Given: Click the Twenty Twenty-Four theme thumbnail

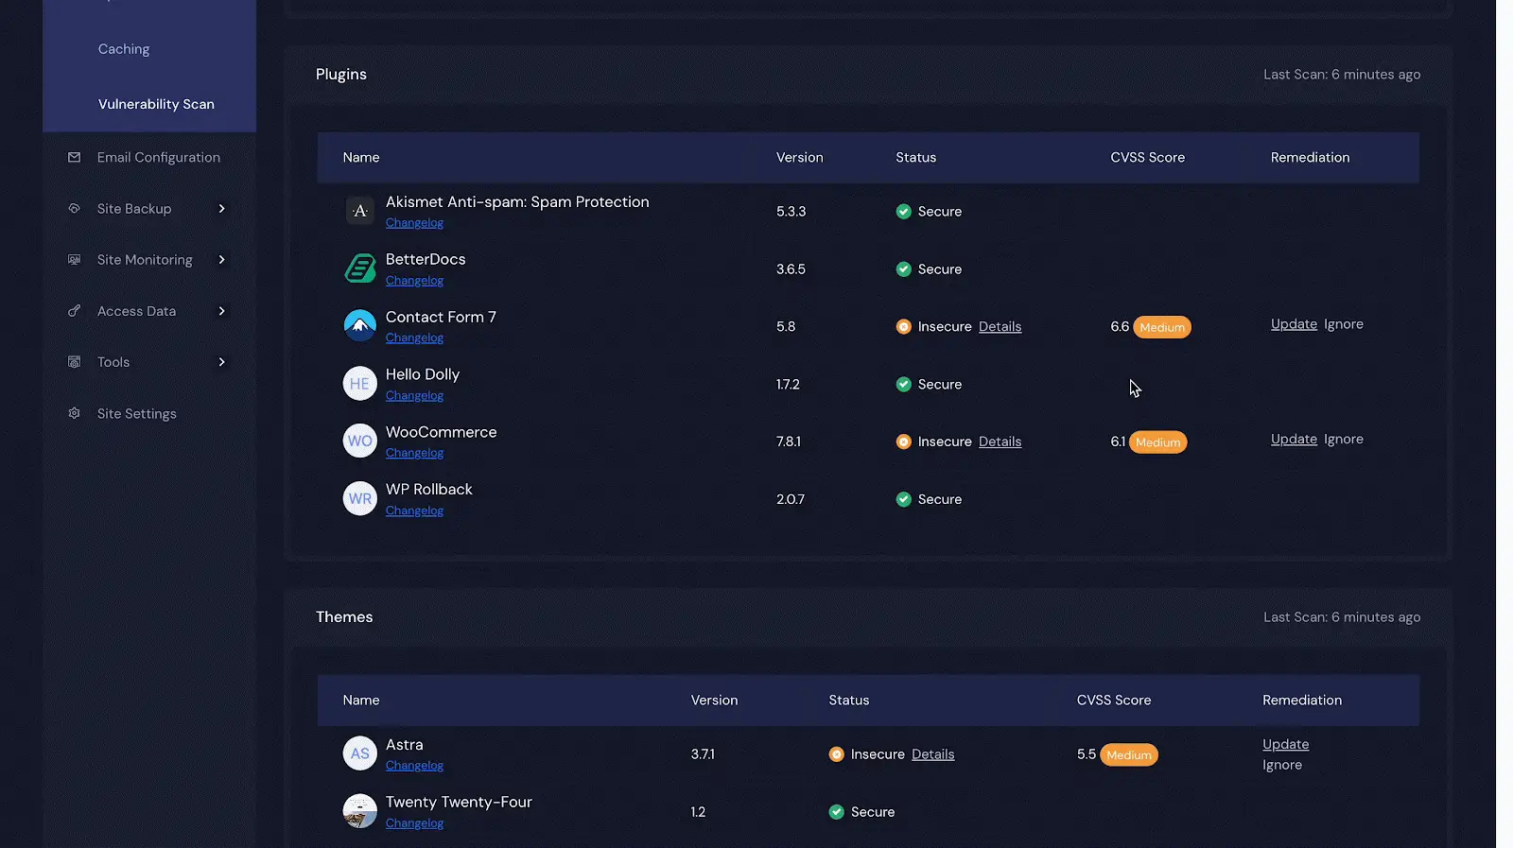Looking at the screenshot, I should coord(359,811).
